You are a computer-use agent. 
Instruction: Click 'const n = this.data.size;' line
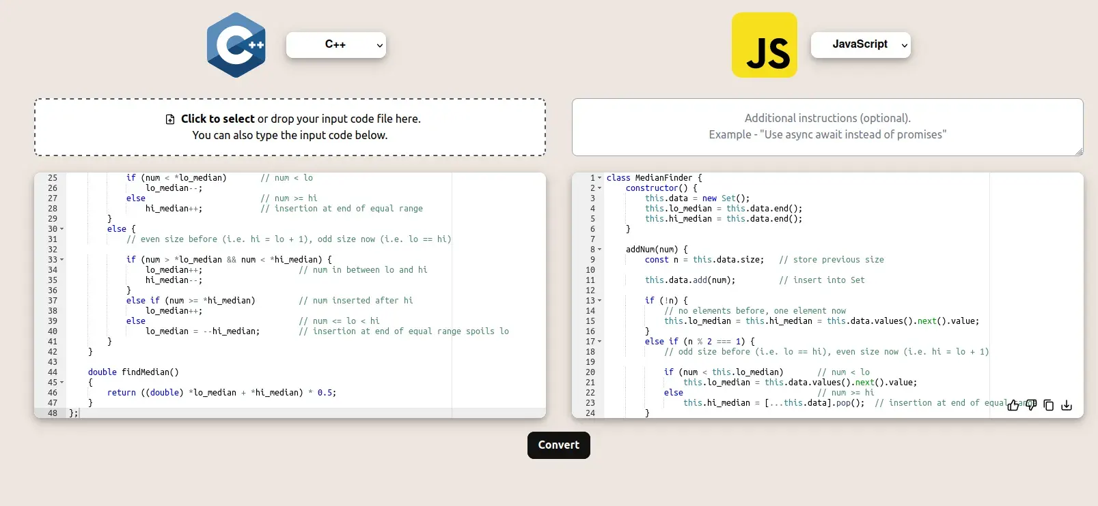(704, 260)
